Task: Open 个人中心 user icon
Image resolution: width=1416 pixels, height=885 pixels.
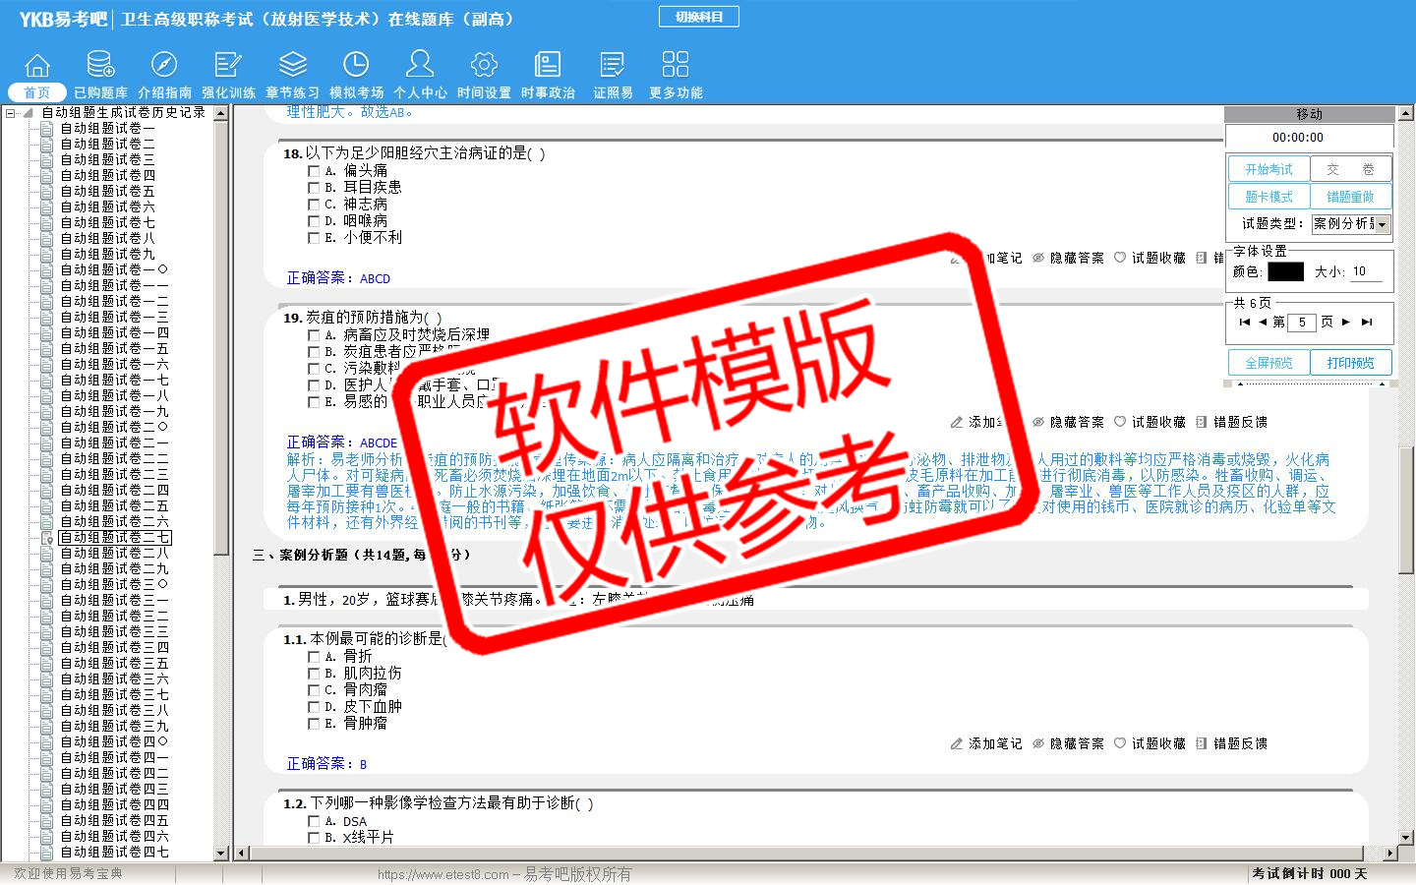Action: point(420,66)
